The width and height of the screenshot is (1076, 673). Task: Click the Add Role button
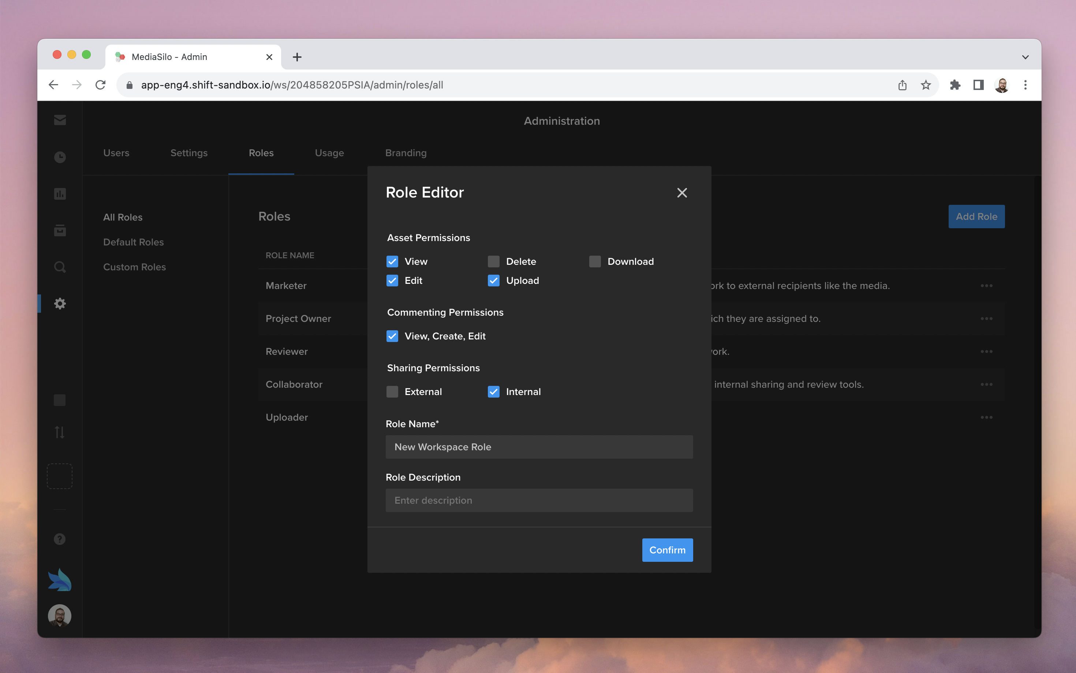tap(976, 216)
